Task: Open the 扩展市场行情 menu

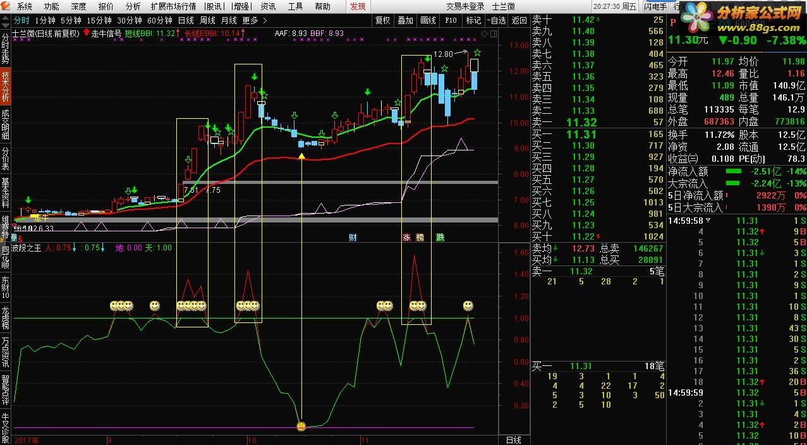Action: pos(173,6)
